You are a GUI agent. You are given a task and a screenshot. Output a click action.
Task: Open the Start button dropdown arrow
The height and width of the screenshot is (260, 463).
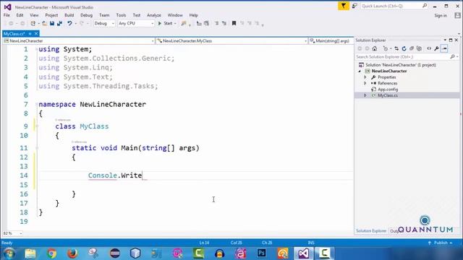pyautogui.click(x=175, y=23)
